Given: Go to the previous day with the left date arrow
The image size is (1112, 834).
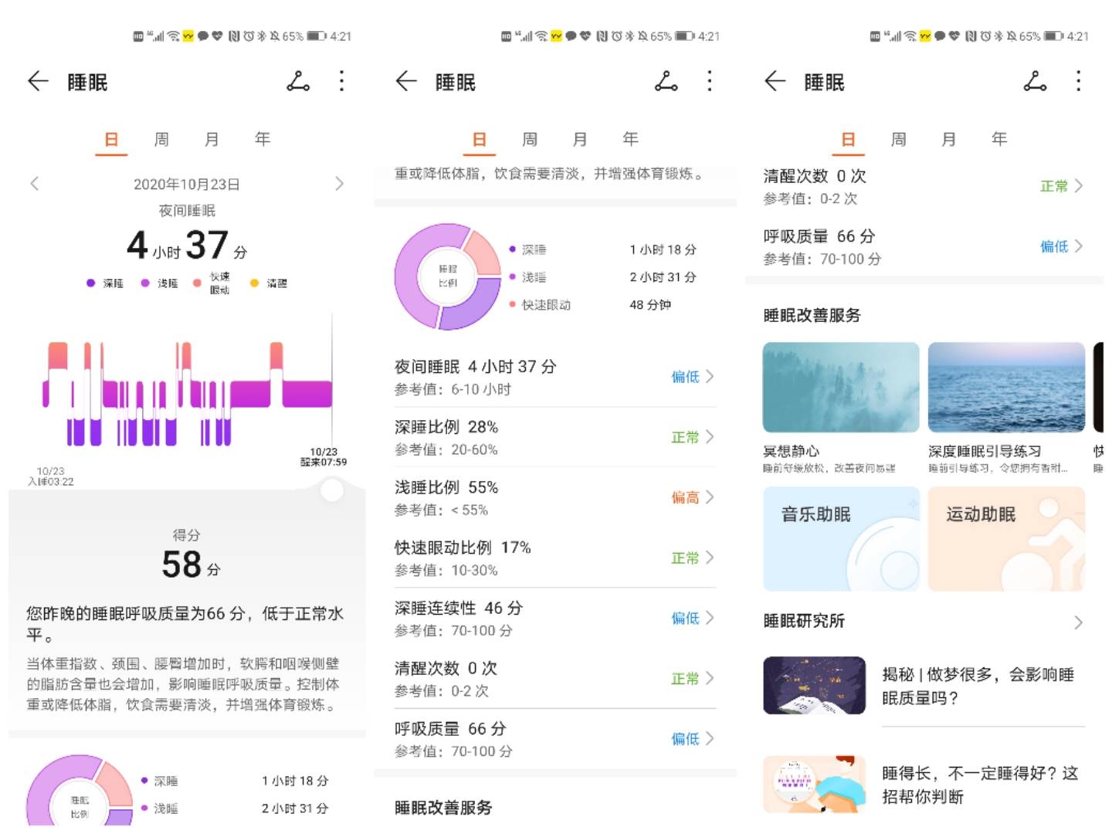Looking at the screenshot, I should pos(35,184).
